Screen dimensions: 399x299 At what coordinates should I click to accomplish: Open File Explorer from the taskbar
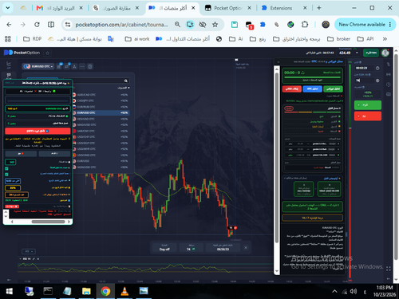pos(86,292)
